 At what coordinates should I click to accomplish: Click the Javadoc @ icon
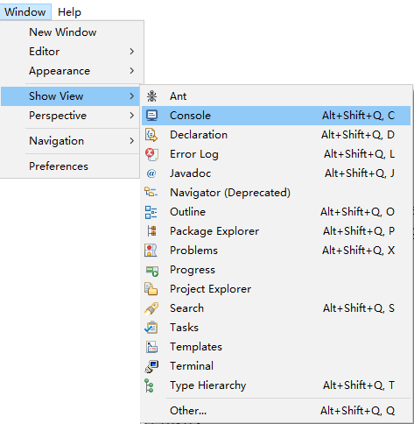pos(151,173)
